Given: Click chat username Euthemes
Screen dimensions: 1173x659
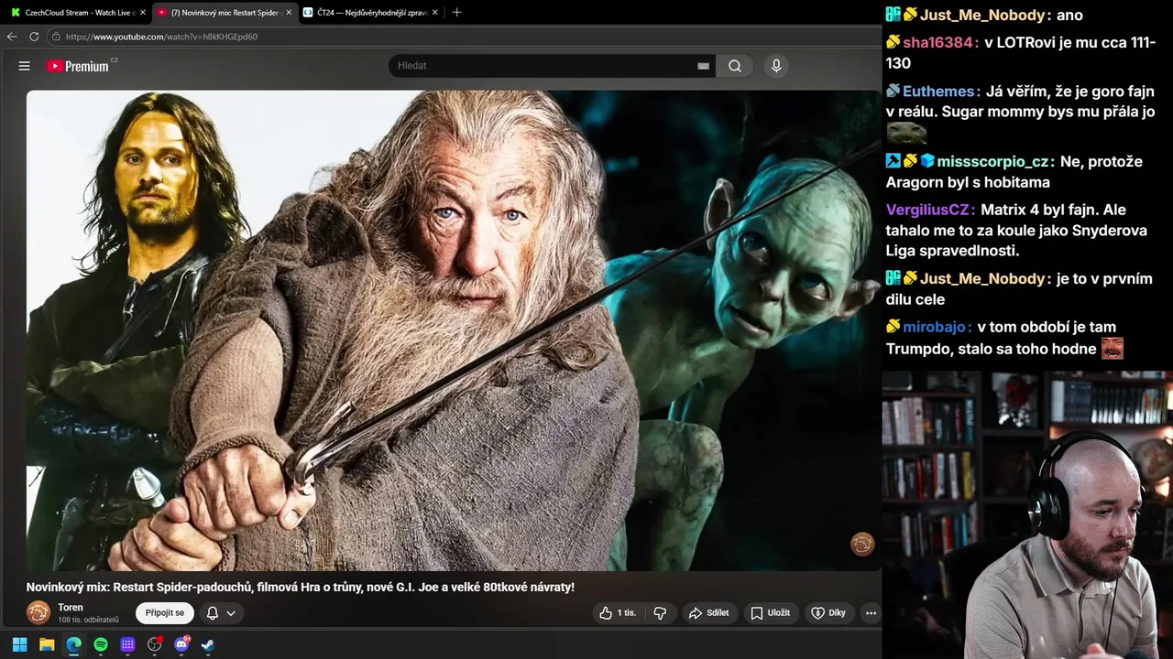Looking at the screenshot, I should point(939,92).
